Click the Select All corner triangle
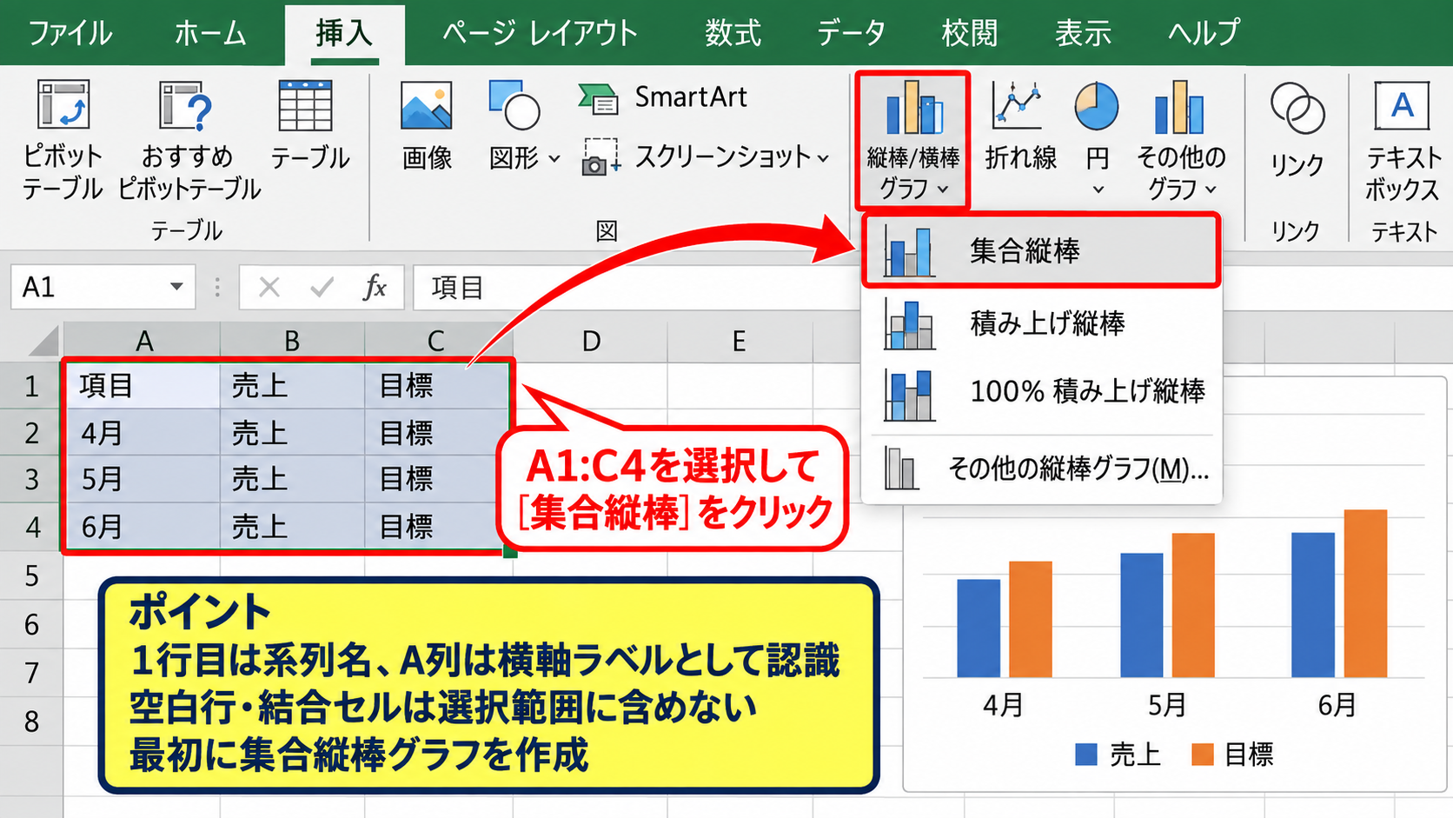 pos(42,341)
